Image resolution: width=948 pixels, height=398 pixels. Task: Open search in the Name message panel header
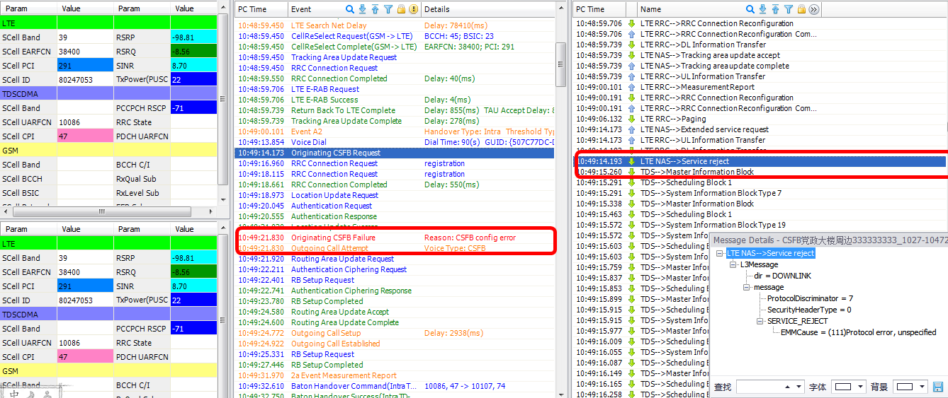pos(751,9)
